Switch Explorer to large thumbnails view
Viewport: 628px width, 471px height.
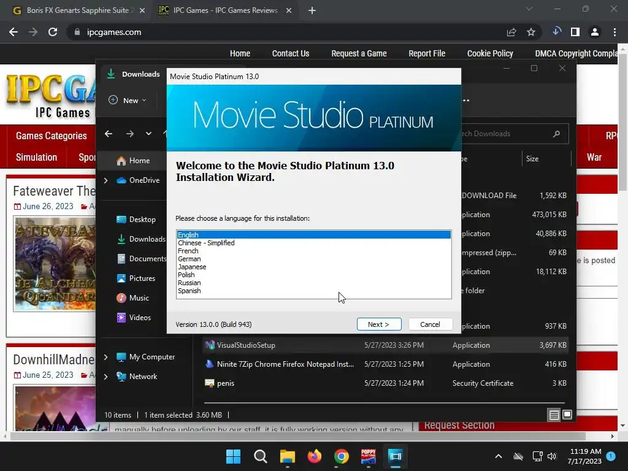(x=567, y=415)
